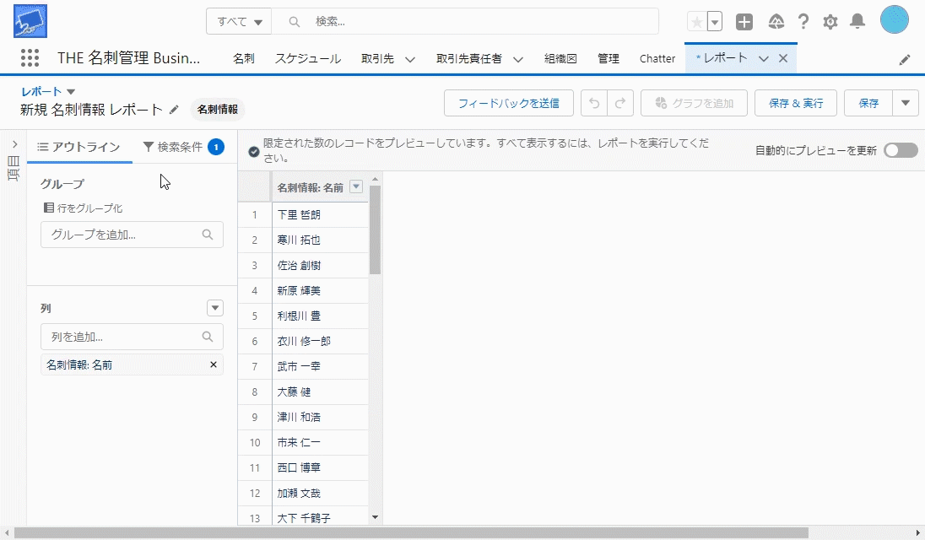Open the help question mark icon
This screenshot has width=925, height=540.
(x=803, y=22)
